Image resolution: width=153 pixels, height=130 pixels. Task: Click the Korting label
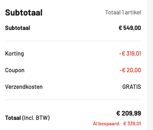click(x=14, y=53)
